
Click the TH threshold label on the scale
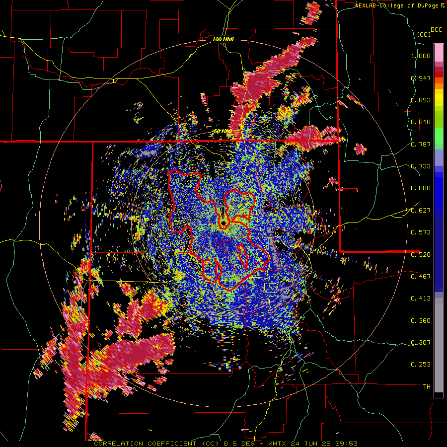pos(427,386)
